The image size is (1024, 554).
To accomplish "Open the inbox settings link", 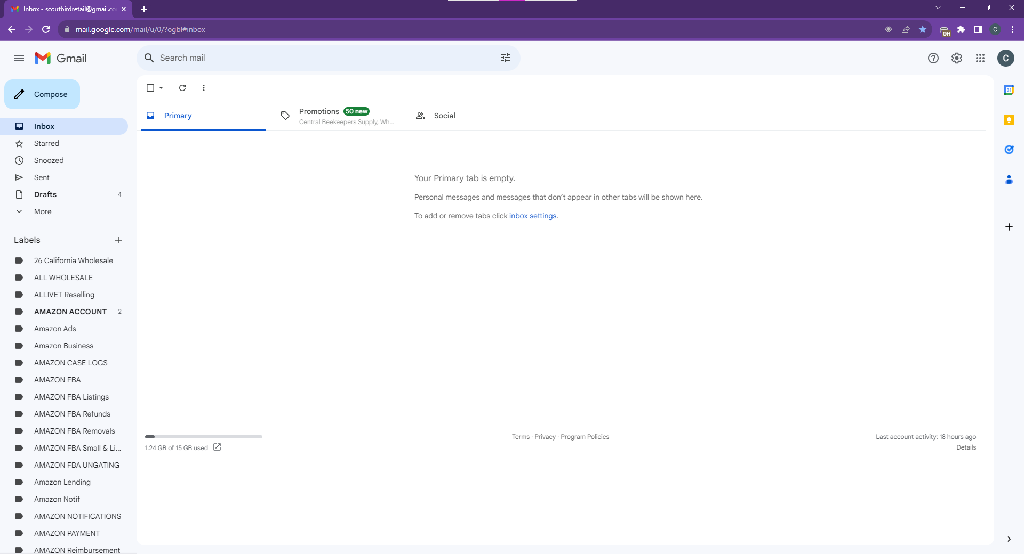I will pos(533,216).
